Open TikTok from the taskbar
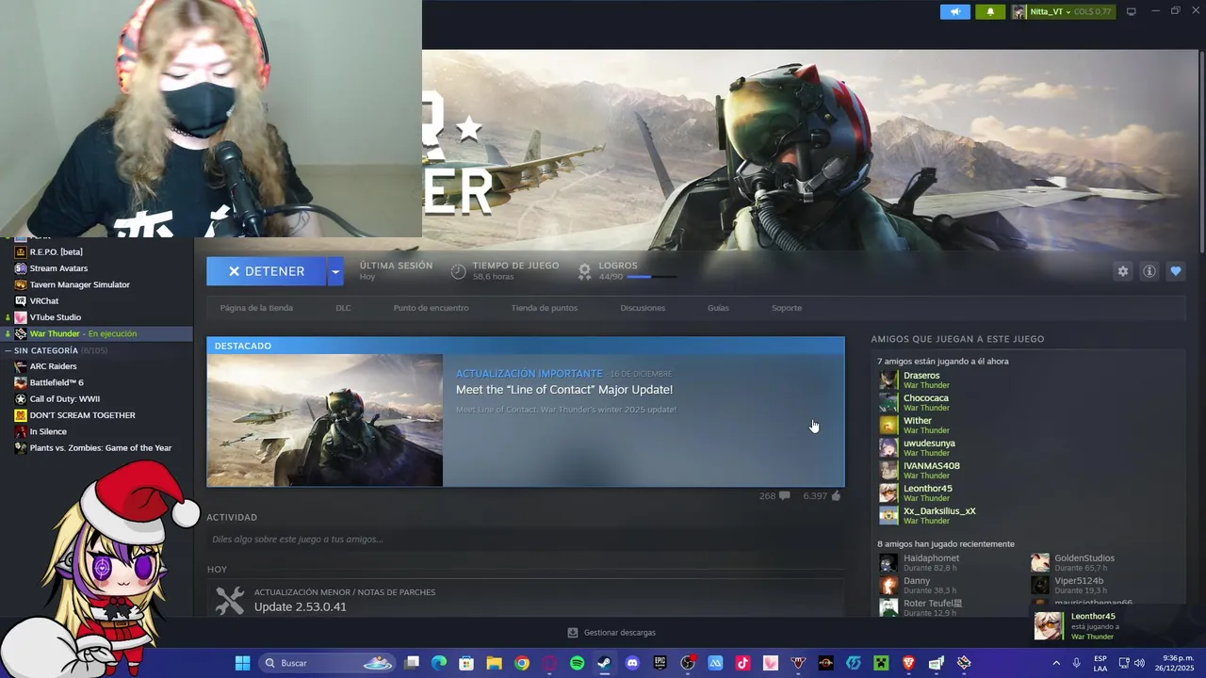Screen dimensions: 1206x678 click(x=742, y=663)
